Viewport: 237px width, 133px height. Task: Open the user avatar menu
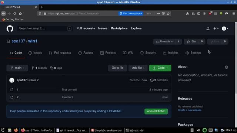pos(225,28)
